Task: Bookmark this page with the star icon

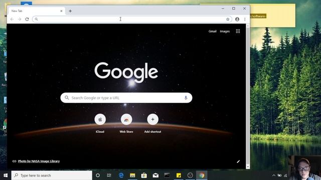Action: coord(228,19)
